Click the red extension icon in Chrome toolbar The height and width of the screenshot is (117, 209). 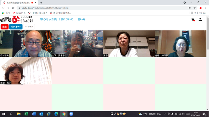(201, 8)
